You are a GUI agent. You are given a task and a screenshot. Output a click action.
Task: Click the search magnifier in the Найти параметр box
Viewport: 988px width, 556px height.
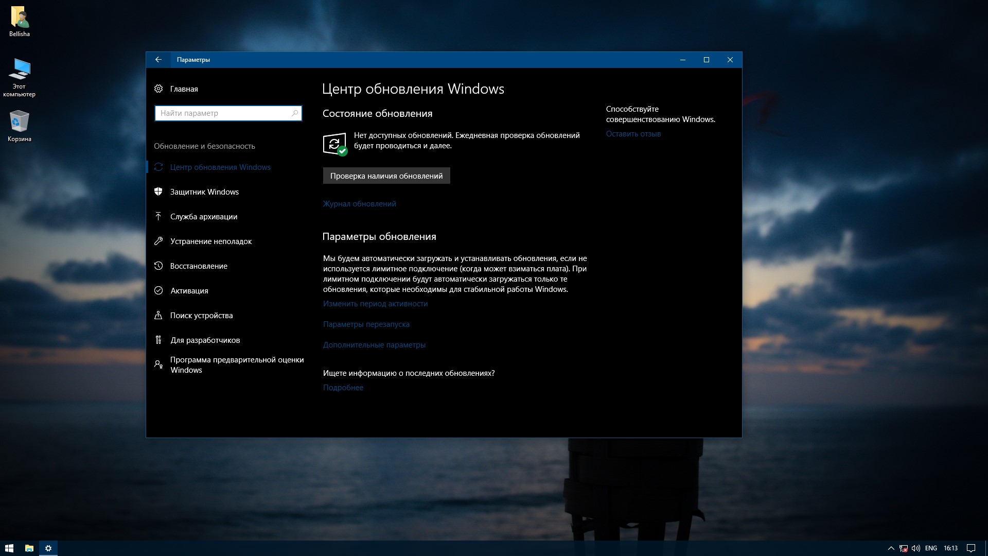[x=295, y=113]
